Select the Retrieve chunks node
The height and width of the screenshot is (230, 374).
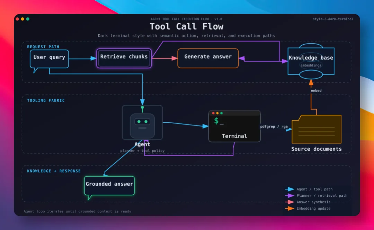(x=124, y=58)
